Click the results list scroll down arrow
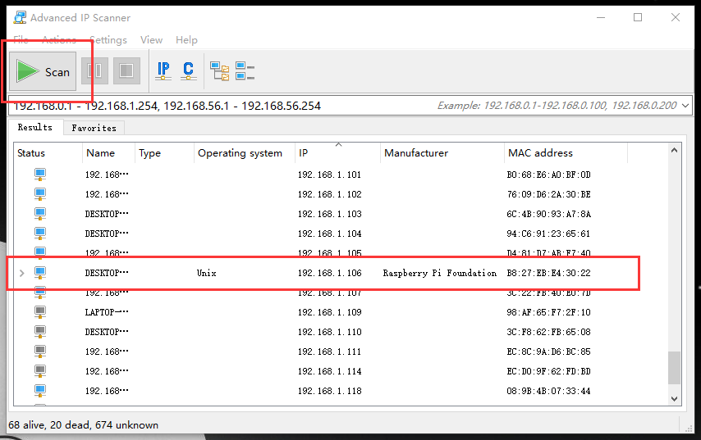The image size is (701, 440). pos(674,398)
